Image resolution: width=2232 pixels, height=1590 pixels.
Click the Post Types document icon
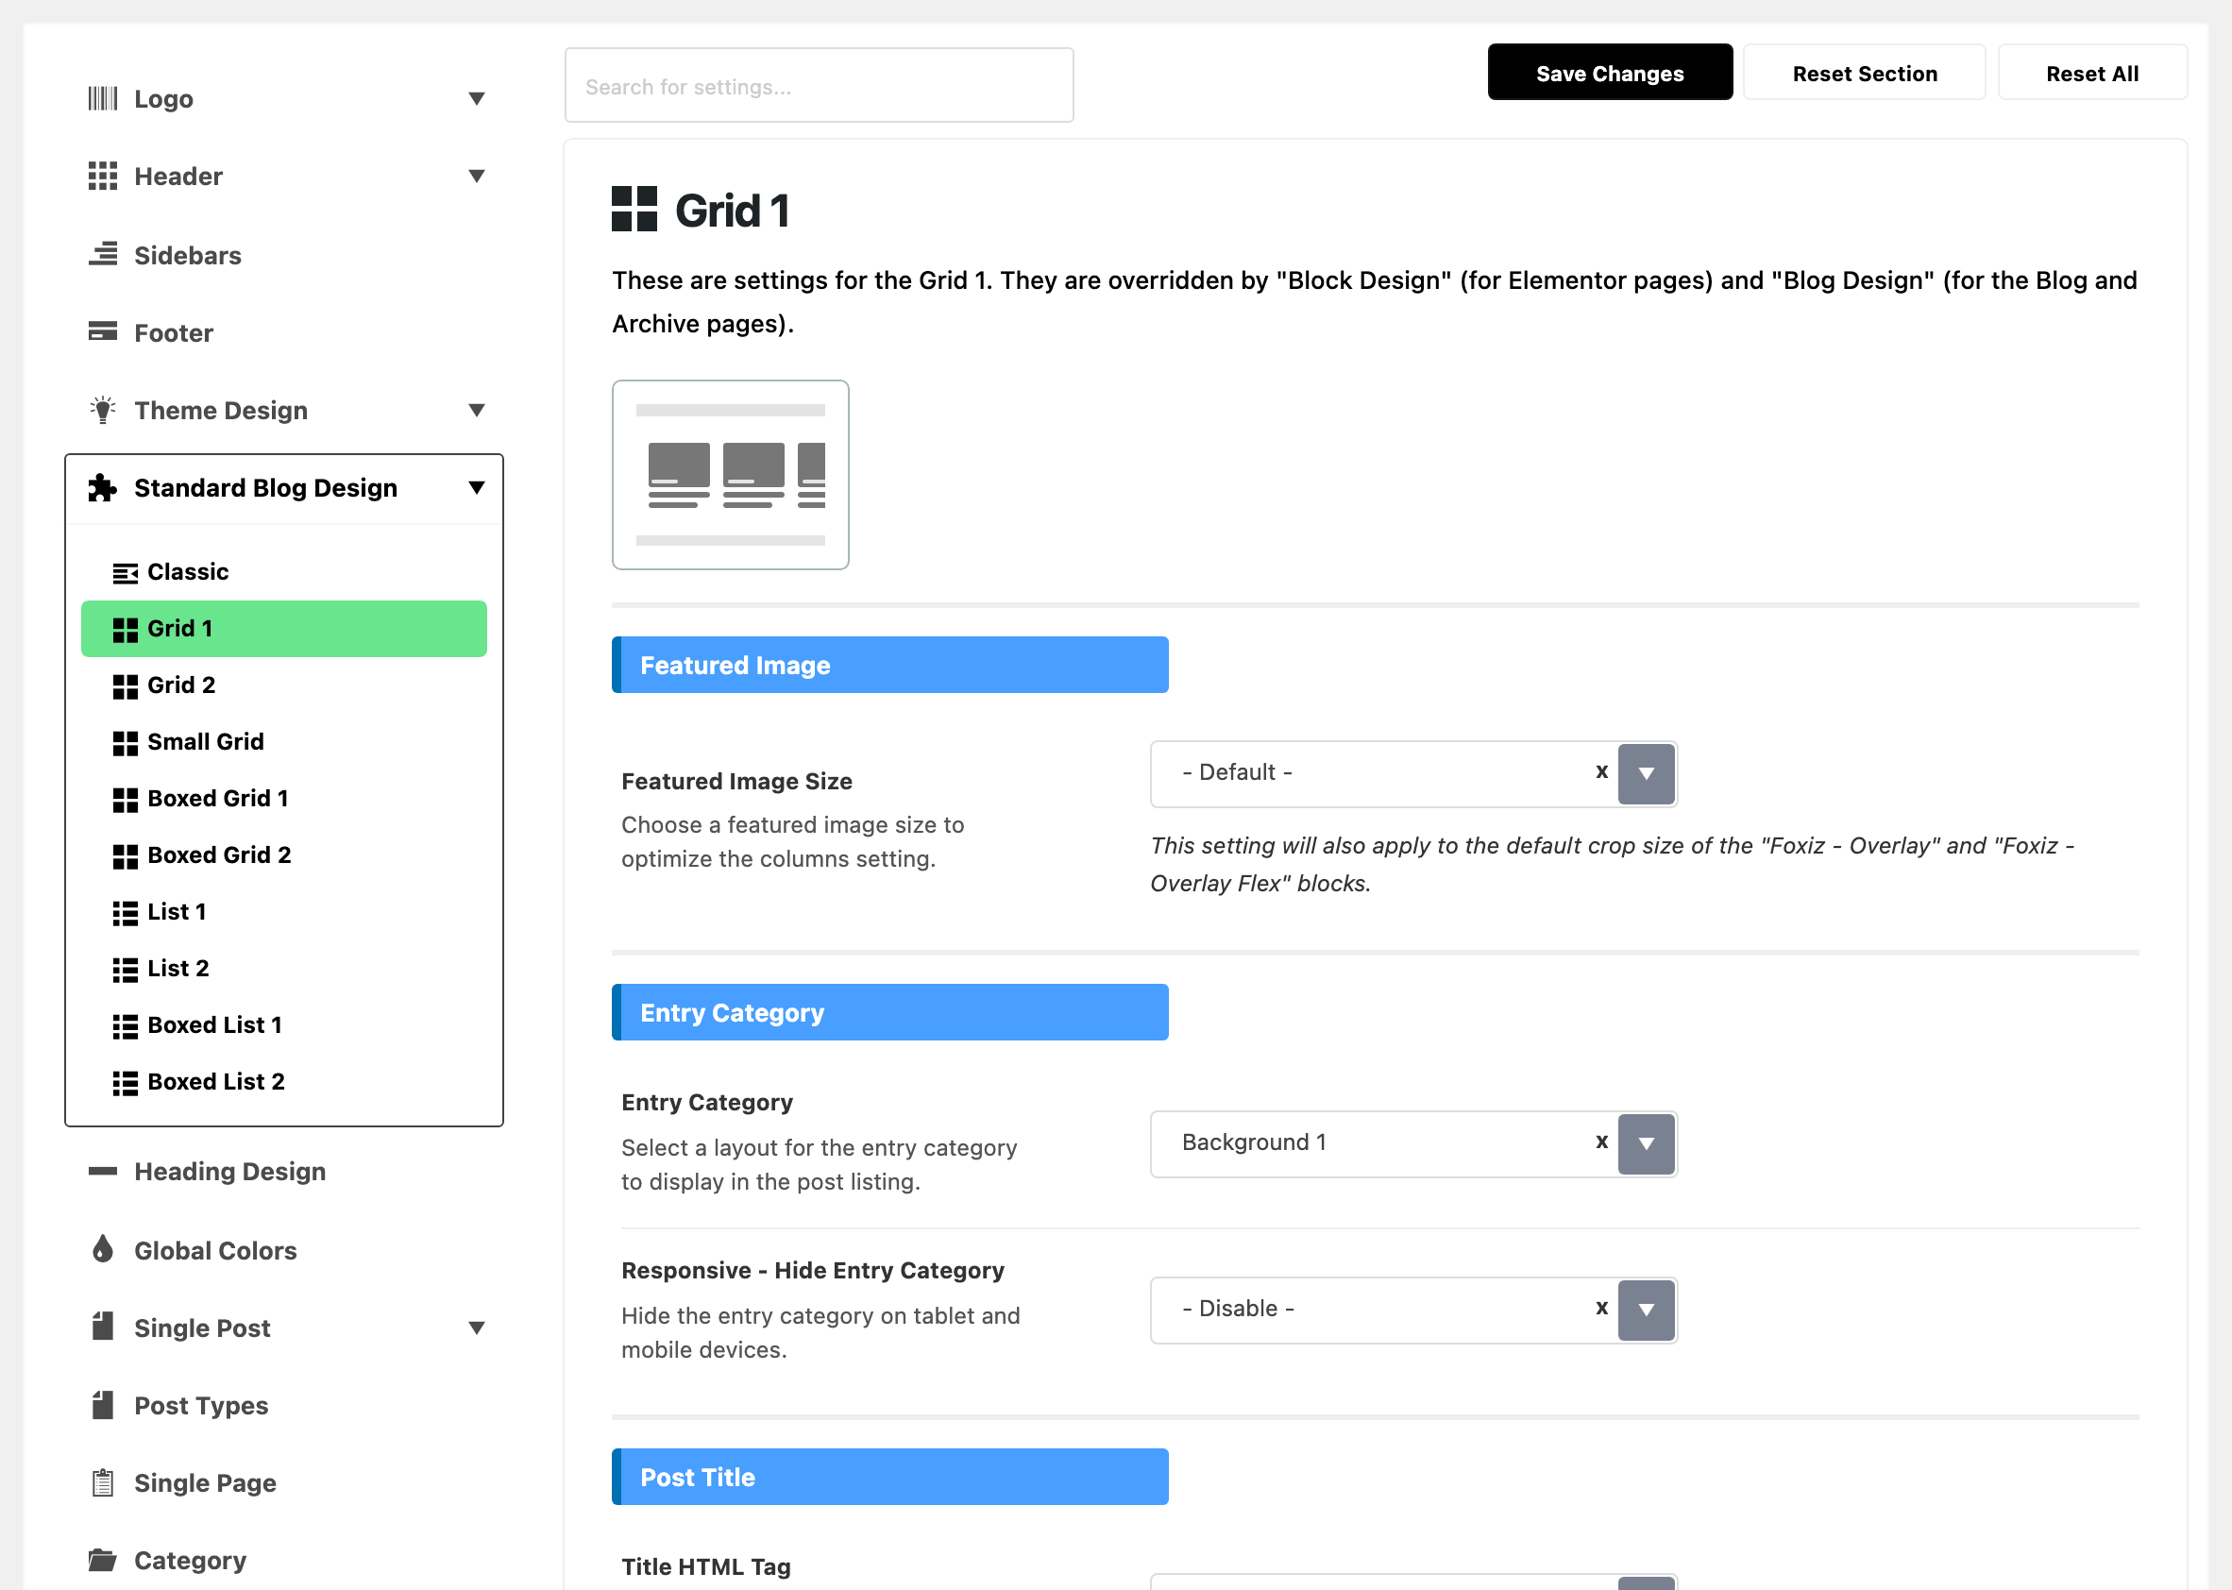(103, 1405)
